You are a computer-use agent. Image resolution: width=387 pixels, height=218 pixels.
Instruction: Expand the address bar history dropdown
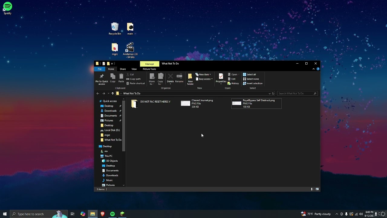[270, 94]
